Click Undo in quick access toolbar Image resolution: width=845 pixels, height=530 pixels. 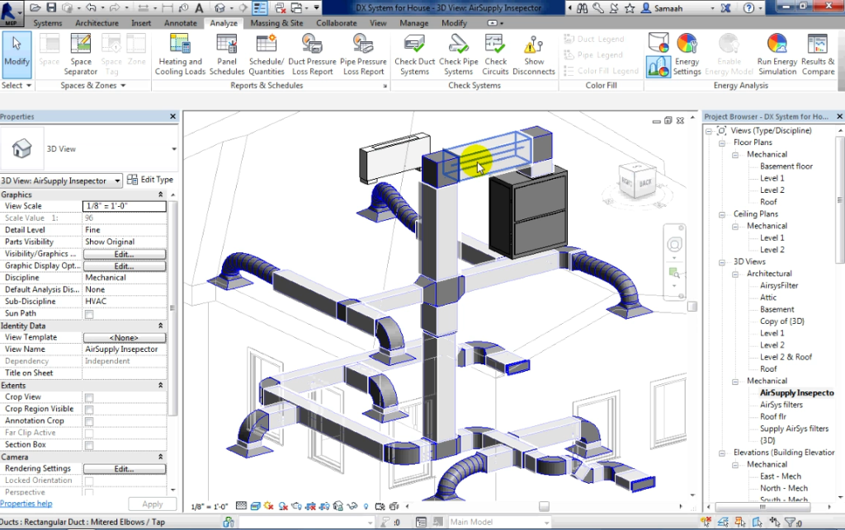[91, 8]
